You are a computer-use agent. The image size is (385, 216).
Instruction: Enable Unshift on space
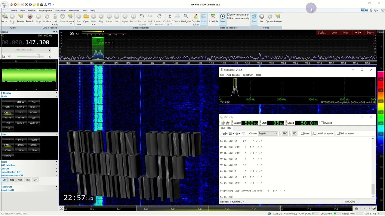[315, 133]
